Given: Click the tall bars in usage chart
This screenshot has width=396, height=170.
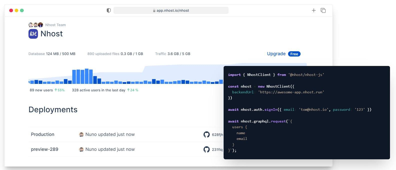Looking at the screenshot, I should click(82, 76).
